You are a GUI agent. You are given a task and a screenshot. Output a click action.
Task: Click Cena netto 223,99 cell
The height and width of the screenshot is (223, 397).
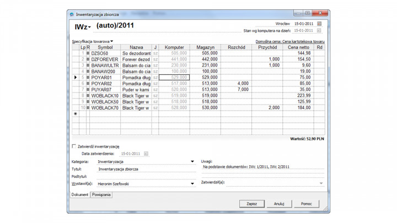point(298,96)
